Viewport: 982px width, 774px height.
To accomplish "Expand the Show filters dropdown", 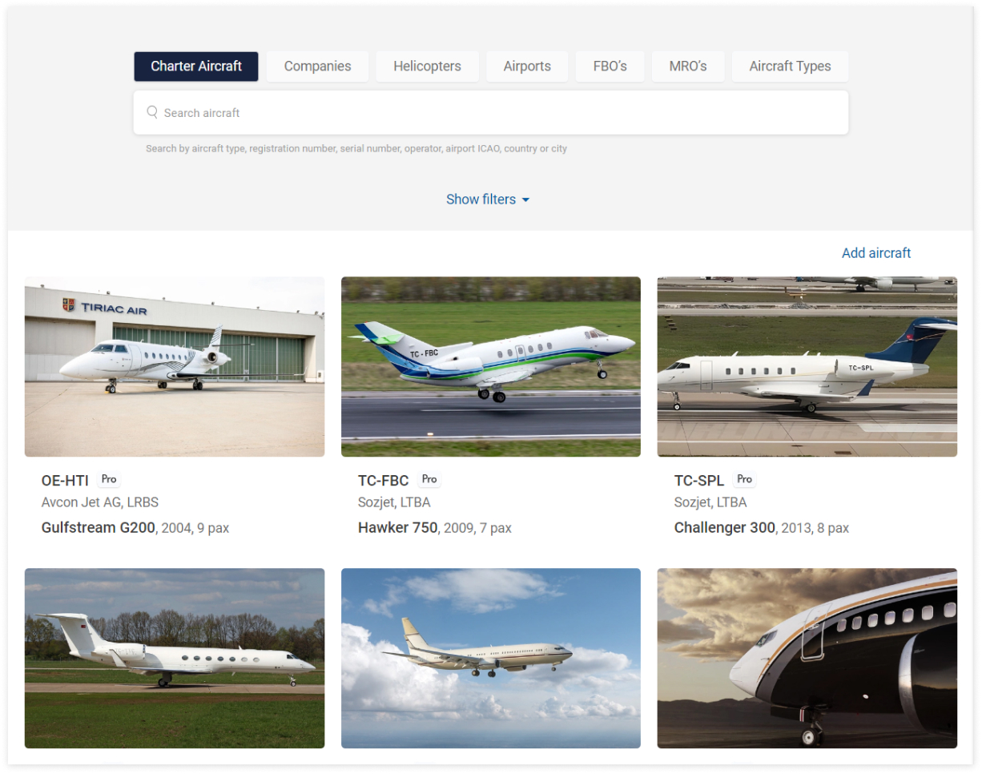I will (x=488, y=200).
